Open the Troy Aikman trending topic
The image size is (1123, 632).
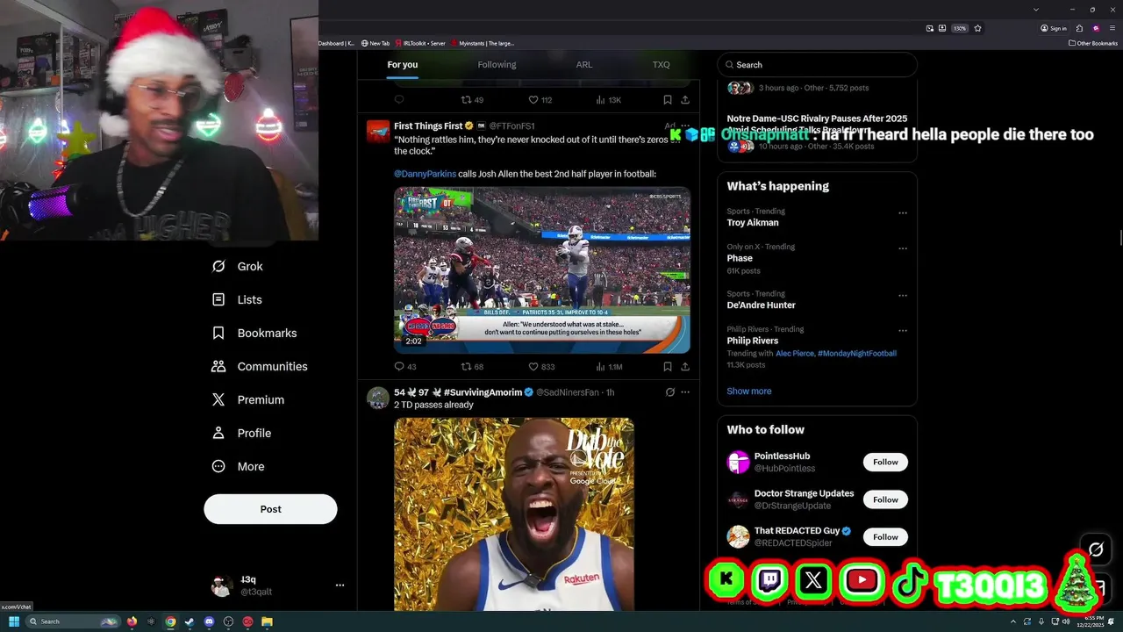(753, 223)
